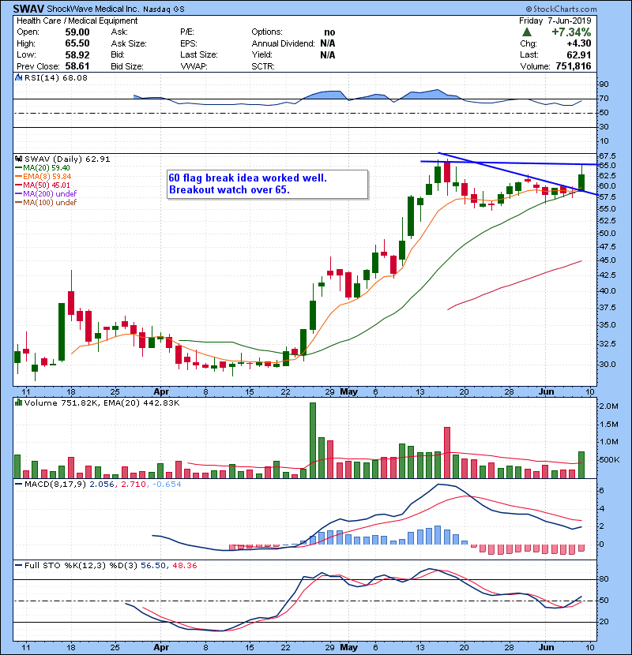Click the RSI(14) 68.08 label
Viewport: 632px width, 655px height.
(56, 77)
